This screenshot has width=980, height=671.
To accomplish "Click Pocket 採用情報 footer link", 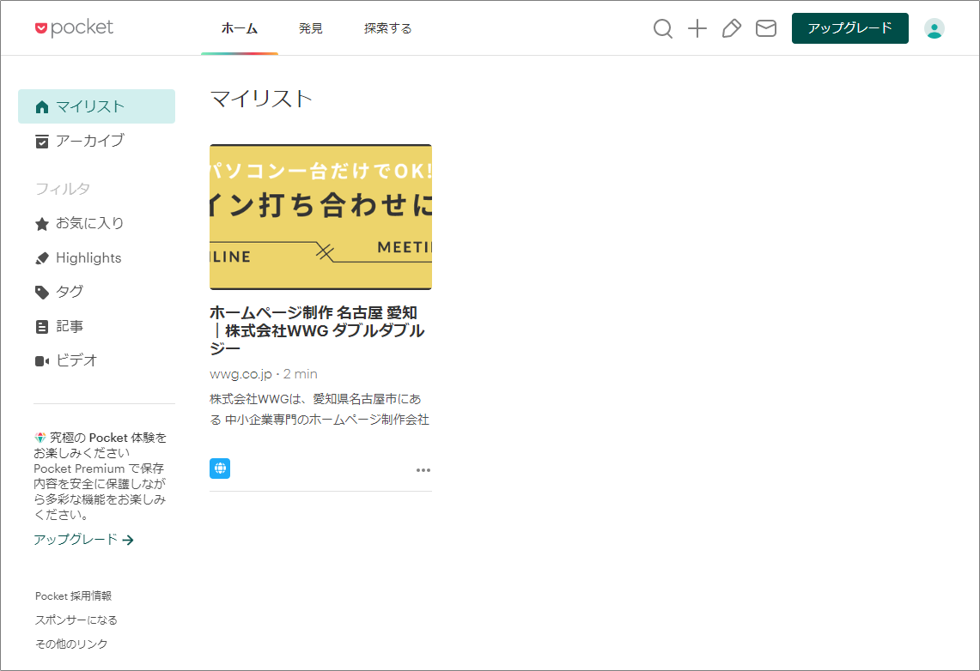I will pos(73,595).
